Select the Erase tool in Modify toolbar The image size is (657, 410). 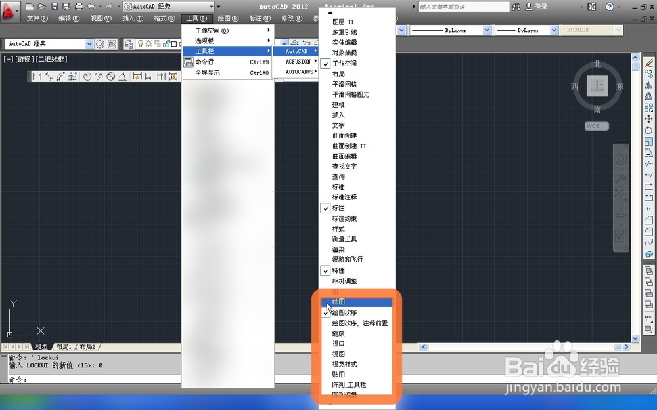648,63
